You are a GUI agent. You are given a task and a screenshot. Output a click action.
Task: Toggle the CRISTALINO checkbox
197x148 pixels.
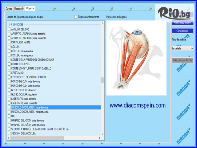(x=9, y=73)
